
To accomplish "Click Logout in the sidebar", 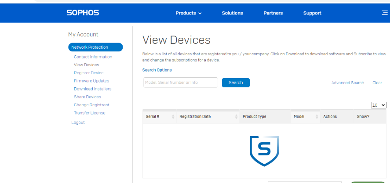I will coord(78,122).
